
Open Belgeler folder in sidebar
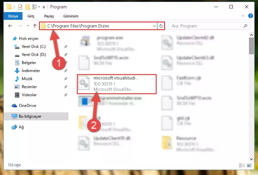pos(29,63)
